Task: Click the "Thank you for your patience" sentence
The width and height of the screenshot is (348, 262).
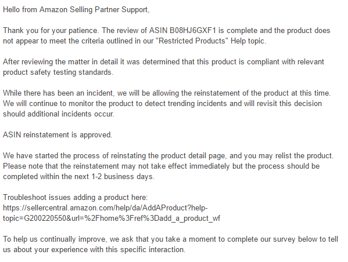Action: click(51, 30)
